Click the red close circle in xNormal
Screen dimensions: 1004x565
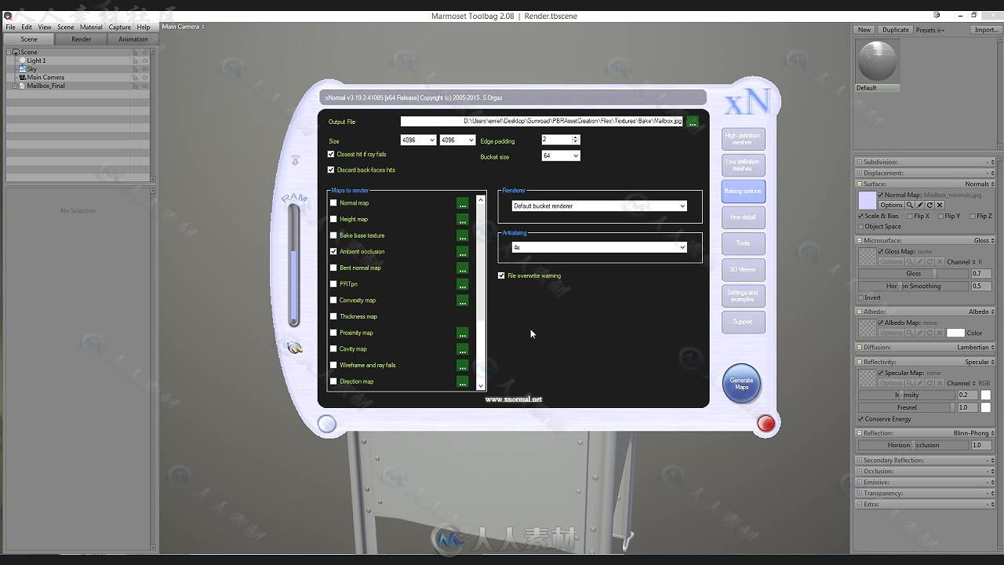coord(766,424)
